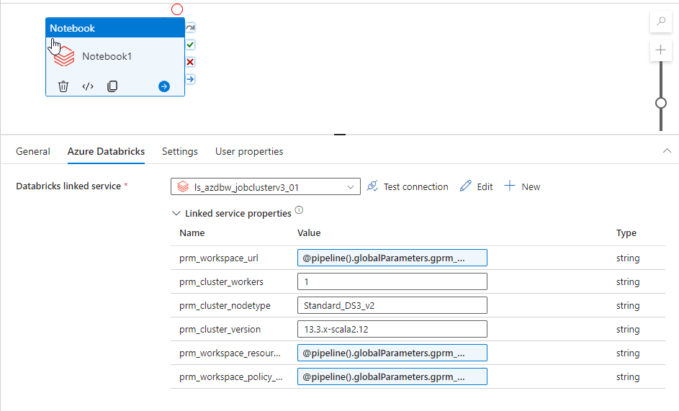Click the prm_workspace_url name cell
The width and height of the screenshot is (679, 411).
tap(219, 258)
